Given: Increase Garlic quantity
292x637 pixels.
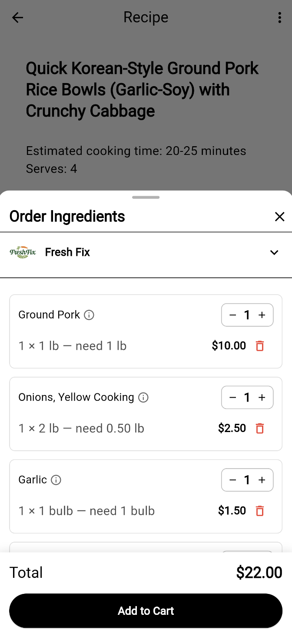Looking at the screenshot, I should click(x=262, y=480).
